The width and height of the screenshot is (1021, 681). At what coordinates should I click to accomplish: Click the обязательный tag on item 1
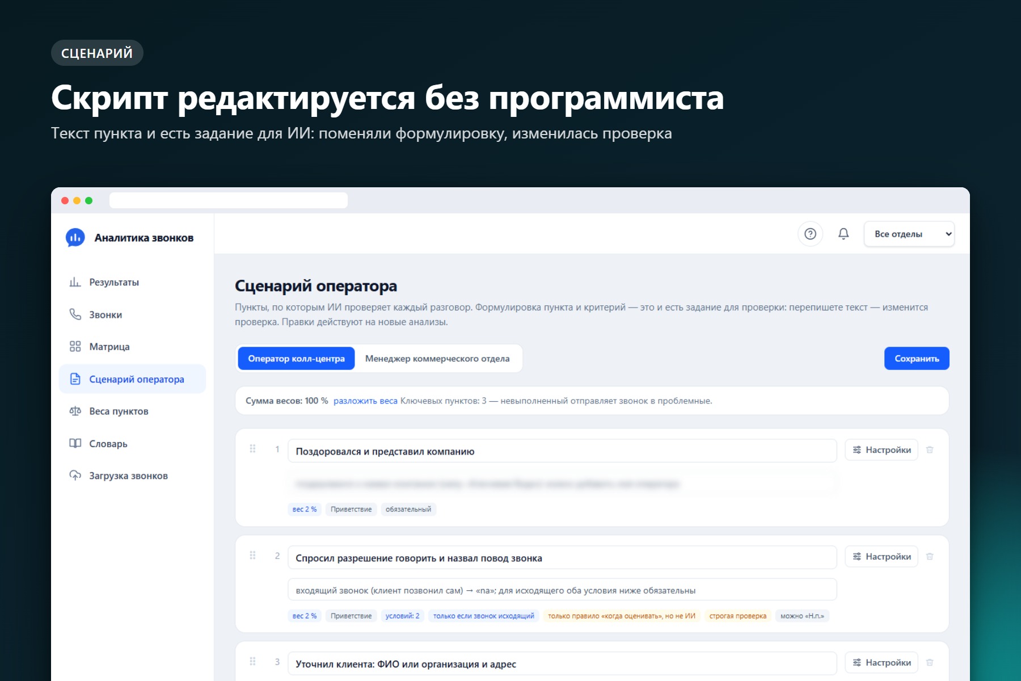tap(408, 510)
